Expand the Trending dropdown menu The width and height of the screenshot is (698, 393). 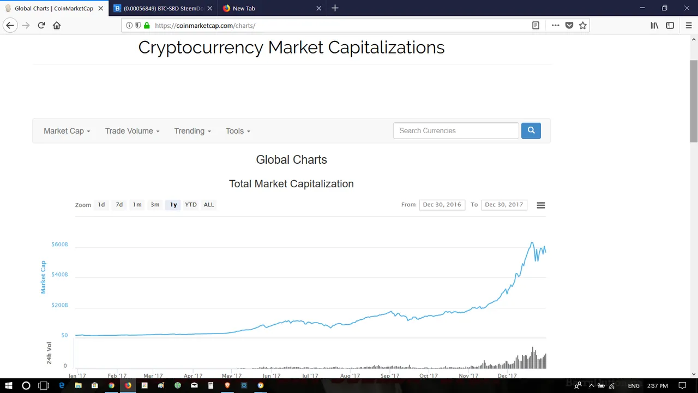point(192,131)
